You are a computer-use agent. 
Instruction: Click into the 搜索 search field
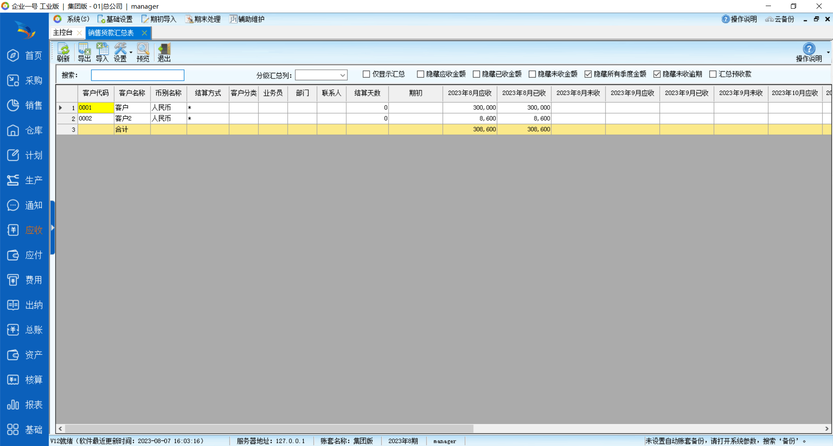[138, 75]
